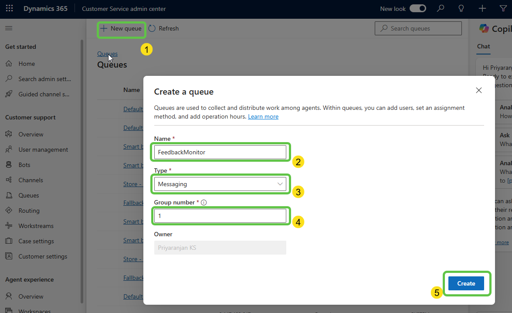The width and height of the screenshot is (512, 313).
Task: Go to Routing in the sidebar
Action: [x=29, y=211]
